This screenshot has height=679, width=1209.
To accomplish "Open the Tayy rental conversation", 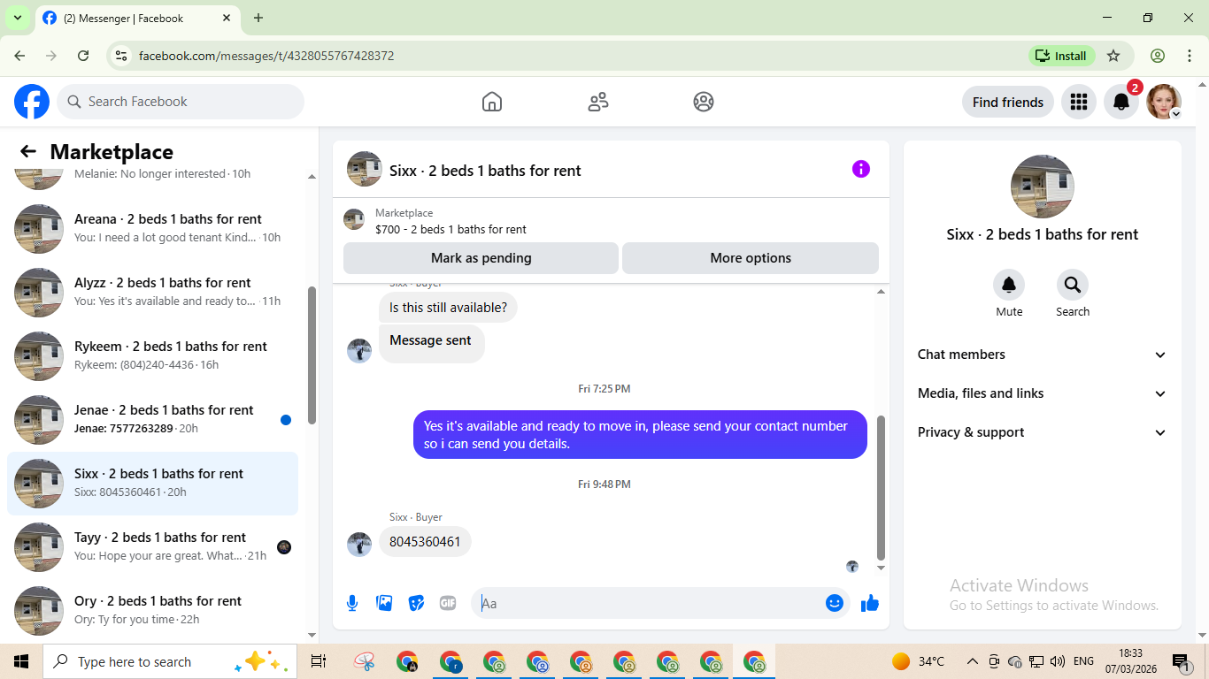I will pos(152,546).
